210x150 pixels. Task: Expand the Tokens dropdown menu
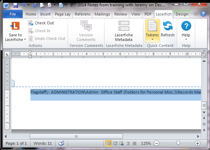[x=152, y=40]
